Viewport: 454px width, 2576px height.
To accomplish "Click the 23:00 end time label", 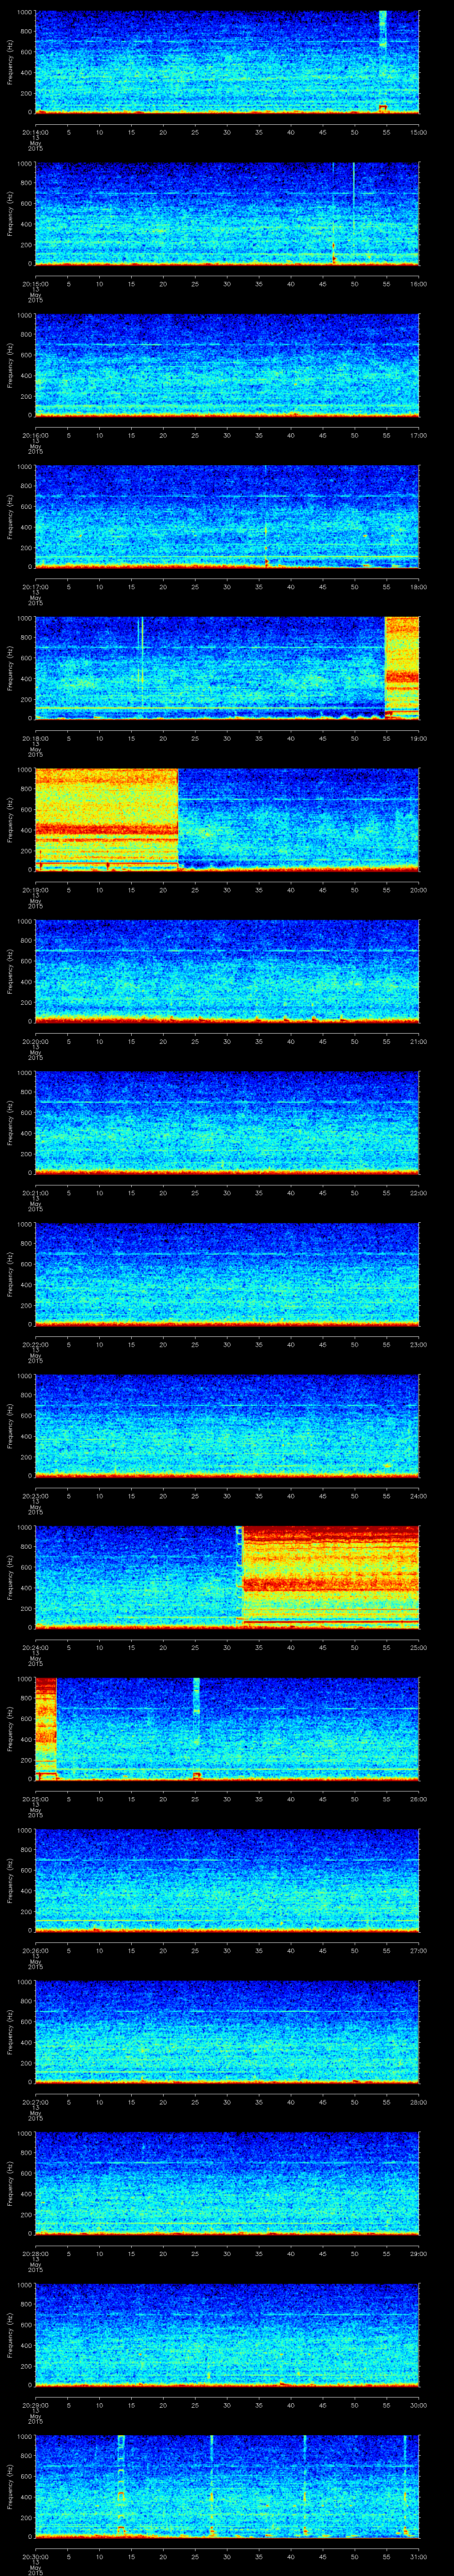I will tap(418, 1344).
